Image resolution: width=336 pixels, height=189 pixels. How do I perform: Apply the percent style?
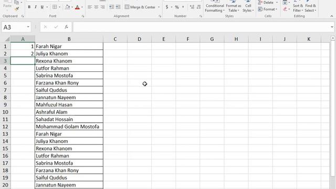[177, 7]
